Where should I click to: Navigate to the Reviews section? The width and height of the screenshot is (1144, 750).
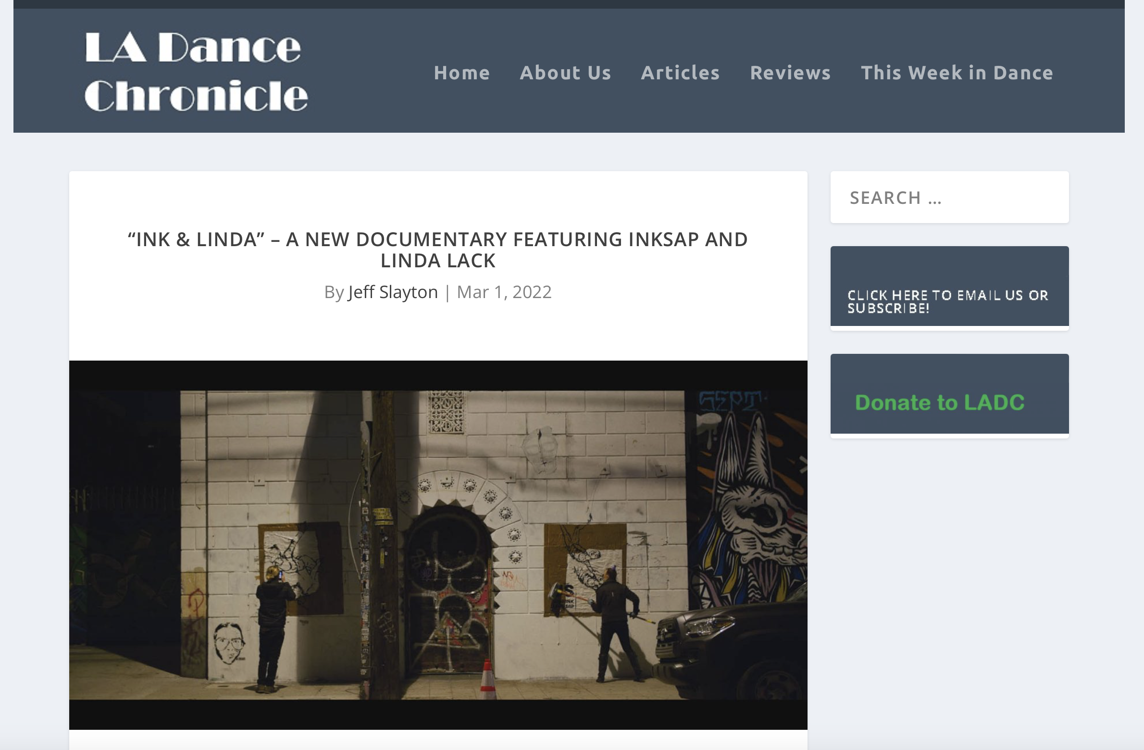coord(790,73)
